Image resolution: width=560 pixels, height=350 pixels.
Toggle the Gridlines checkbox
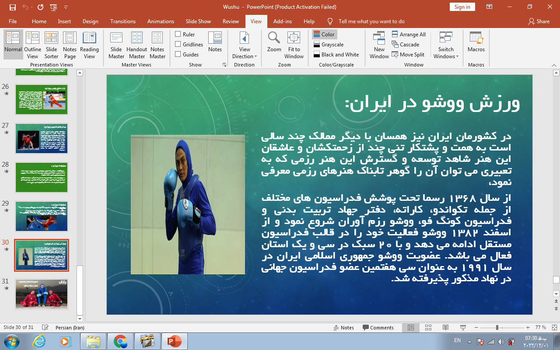pos(178,44)
